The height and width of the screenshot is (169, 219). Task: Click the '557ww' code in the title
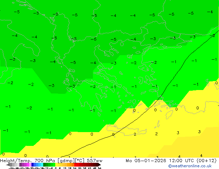click(95, 161)
